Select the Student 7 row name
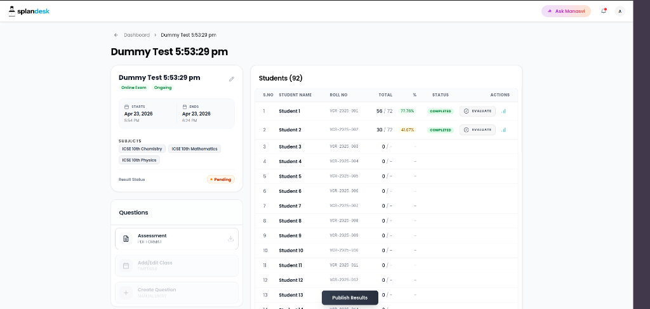The width and height of the screenshot is (650, 309). pos(290,206)
